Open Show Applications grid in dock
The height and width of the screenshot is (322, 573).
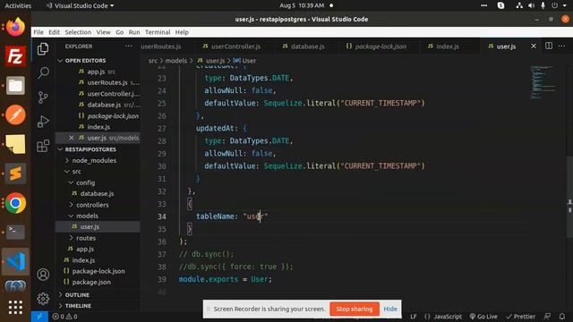coord(15,307)
